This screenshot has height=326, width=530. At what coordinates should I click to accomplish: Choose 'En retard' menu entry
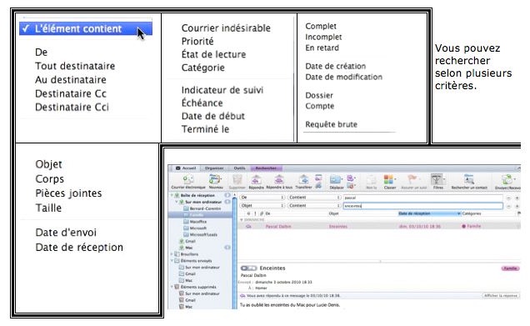pyautogui.click(x=322, y=48)
